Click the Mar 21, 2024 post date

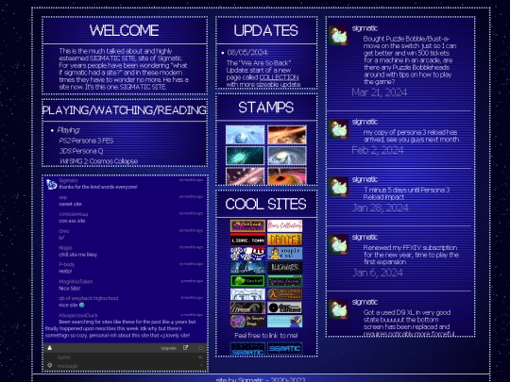pos(380,92)
